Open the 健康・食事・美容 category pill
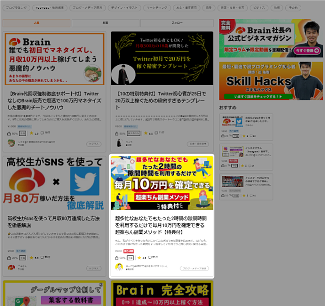Image resolution: width=325 pixels, height=306 pixels. coord(232,8)
